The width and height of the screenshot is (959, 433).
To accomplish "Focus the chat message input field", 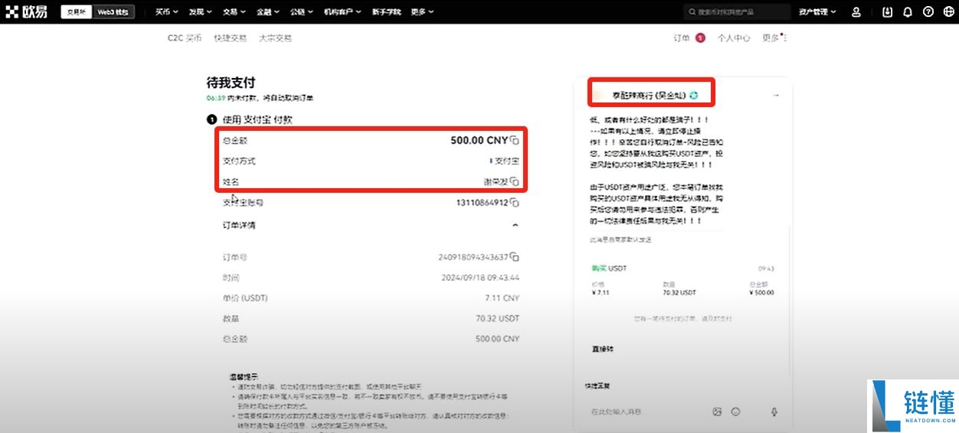I will [647, 412].
